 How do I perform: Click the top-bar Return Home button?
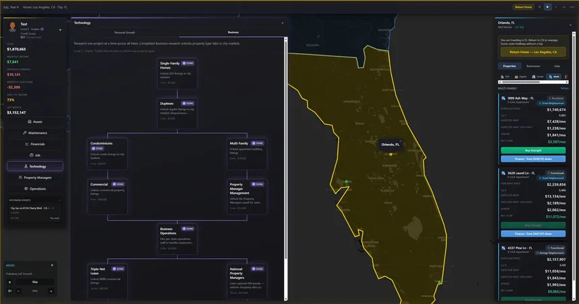[x=523, y=7]
